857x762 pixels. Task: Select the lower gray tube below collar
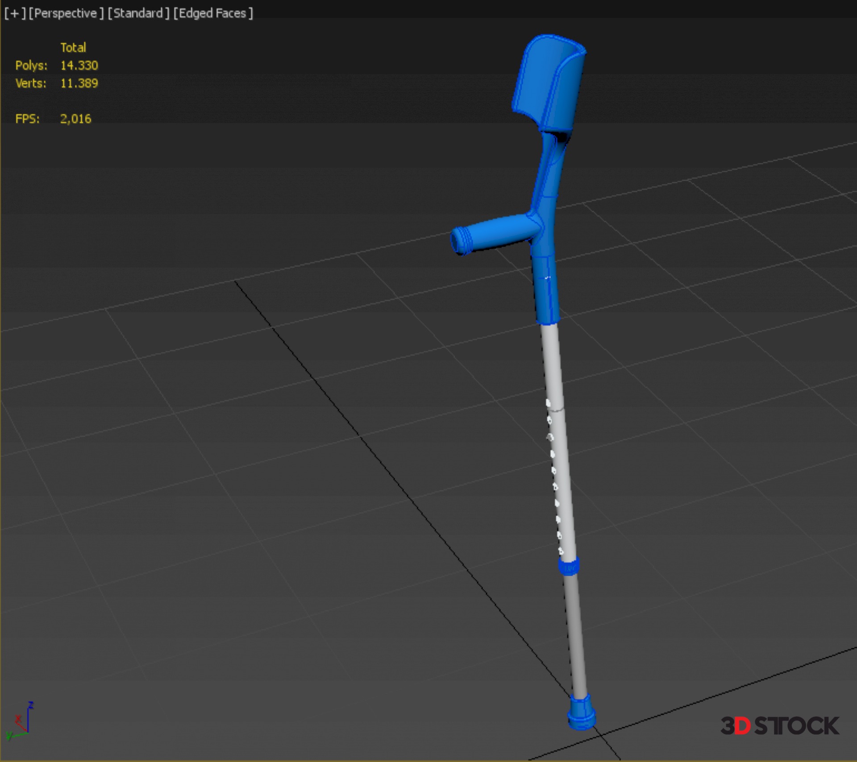pyautogui.click(x=575, y=634)
